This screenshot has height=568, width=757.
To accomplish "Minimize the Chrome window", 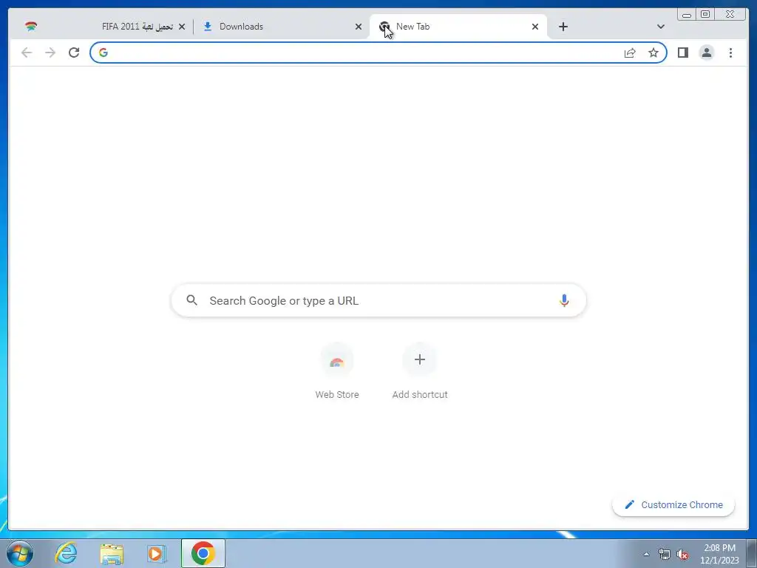I will point(687,15).
